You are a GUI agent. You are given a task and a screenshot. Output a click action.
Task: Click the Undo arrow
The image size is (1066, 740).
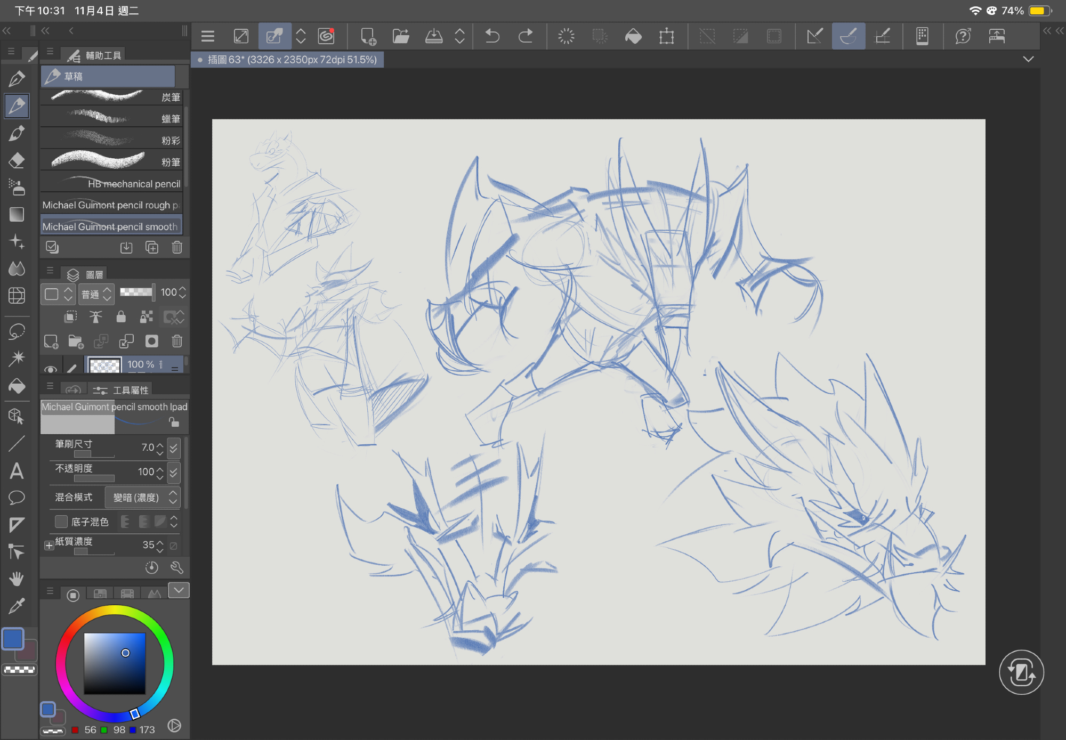point(492,36)
